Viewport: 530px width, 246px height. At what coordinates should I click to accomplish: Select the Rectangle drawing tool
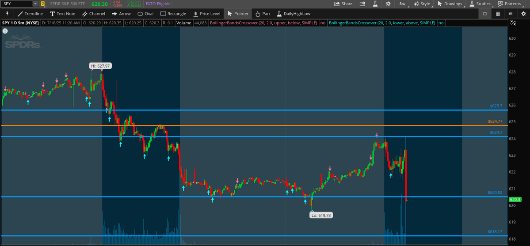[x=173, y=14]
